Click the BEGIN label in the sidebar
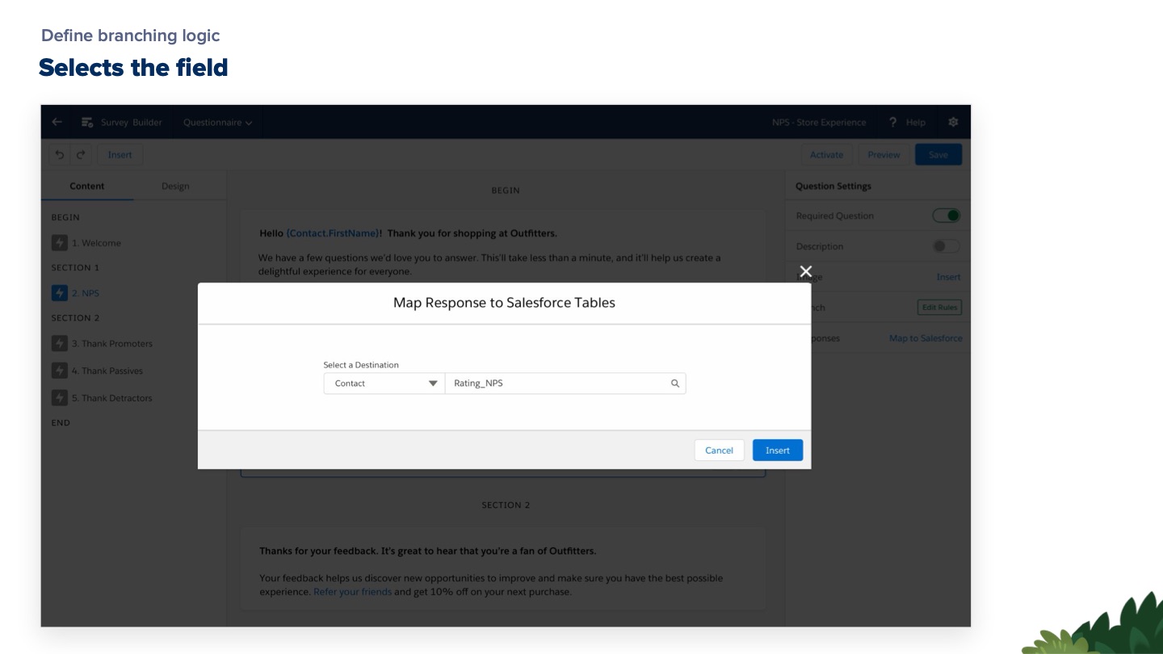The width and height of the screenshot is (1163, 654). click(65, 217)
